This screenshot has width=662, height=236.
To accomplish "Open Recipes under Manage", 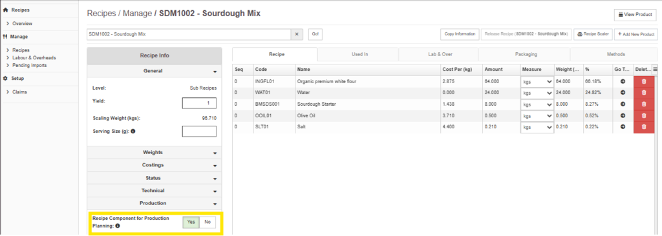I will [x=21, y=50].
